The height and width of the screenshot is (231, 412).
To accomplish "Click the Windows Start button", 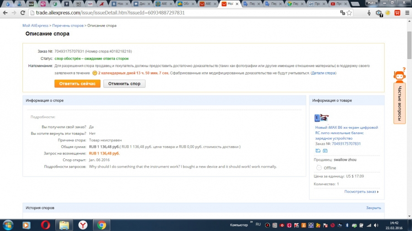I will 8,225.
